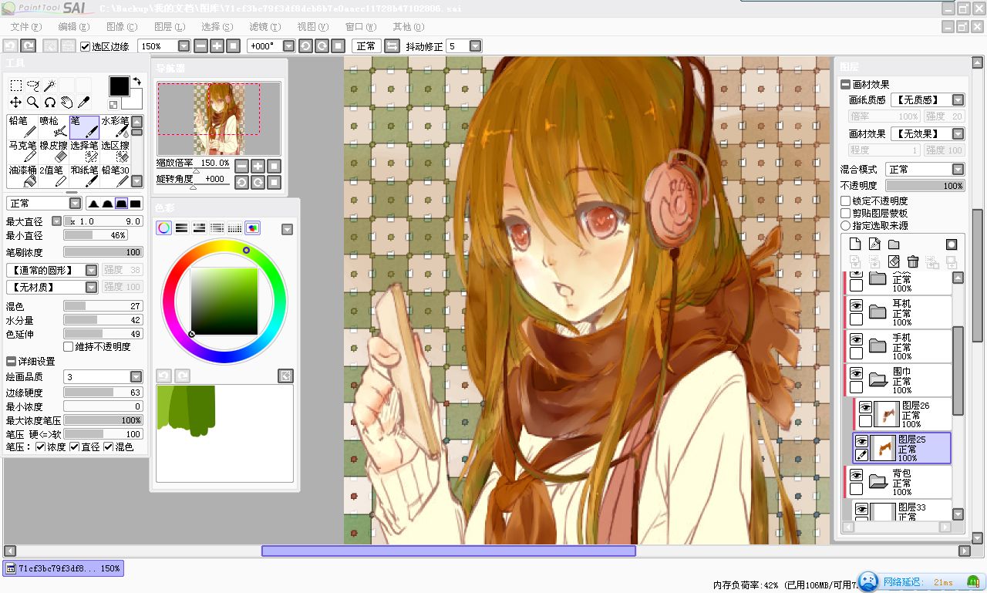
Task: Select the 油漆桶 paint bucket tool
Action: tap(22, 176)
